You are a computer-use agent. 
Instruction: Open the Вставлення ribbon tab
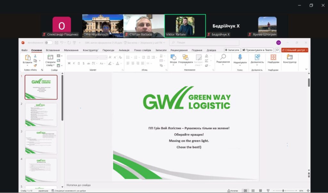tap(53, 50)
